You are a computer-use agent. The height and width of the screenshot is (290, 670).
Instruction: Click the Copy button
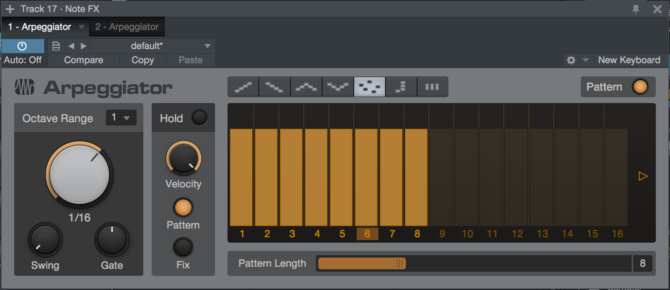coord(143,60)
